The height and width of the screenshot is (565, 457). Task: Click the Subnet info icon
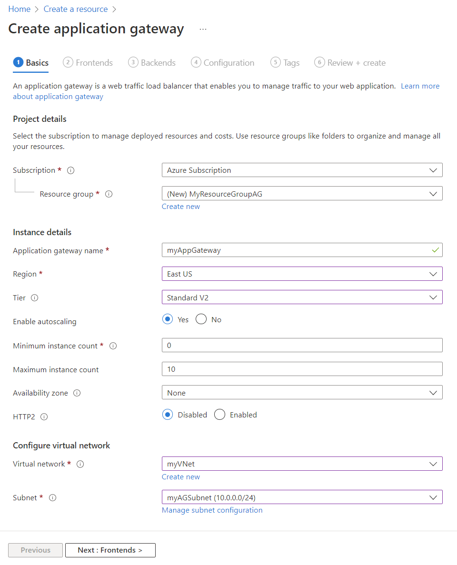pos(52,498)
